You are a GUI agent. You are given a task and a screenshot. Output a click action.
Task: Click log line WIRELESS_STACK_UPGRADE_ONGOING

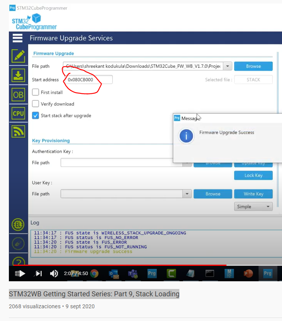point(110,233)
